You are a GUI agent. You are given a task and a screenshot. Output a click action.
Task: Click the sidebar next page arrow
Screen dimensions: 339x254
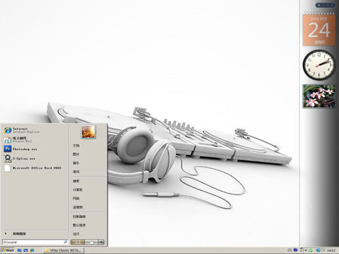click(x=332, y=5)
